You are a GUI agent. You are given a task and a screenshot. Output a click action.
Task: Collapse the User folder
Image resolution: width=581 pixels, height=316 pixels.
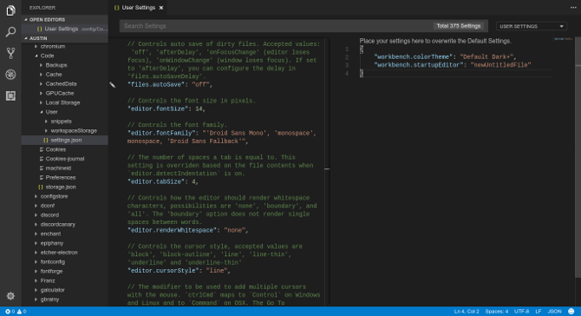point(65,112)
